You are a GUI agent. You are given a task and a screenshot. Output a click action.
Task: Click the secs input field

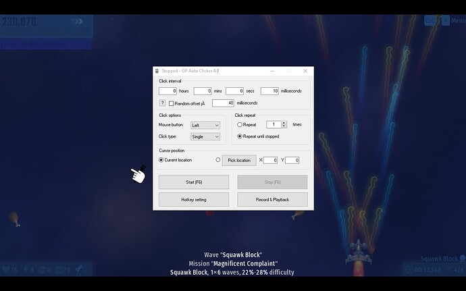coord(234,91)
